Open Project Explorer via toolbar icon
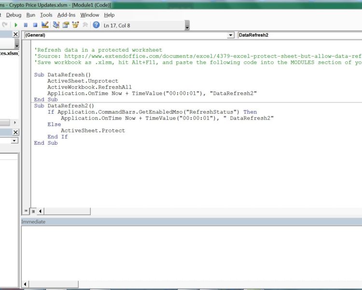Screen dimensions: 362x290 pyautogui.click(x=56, y=25)
